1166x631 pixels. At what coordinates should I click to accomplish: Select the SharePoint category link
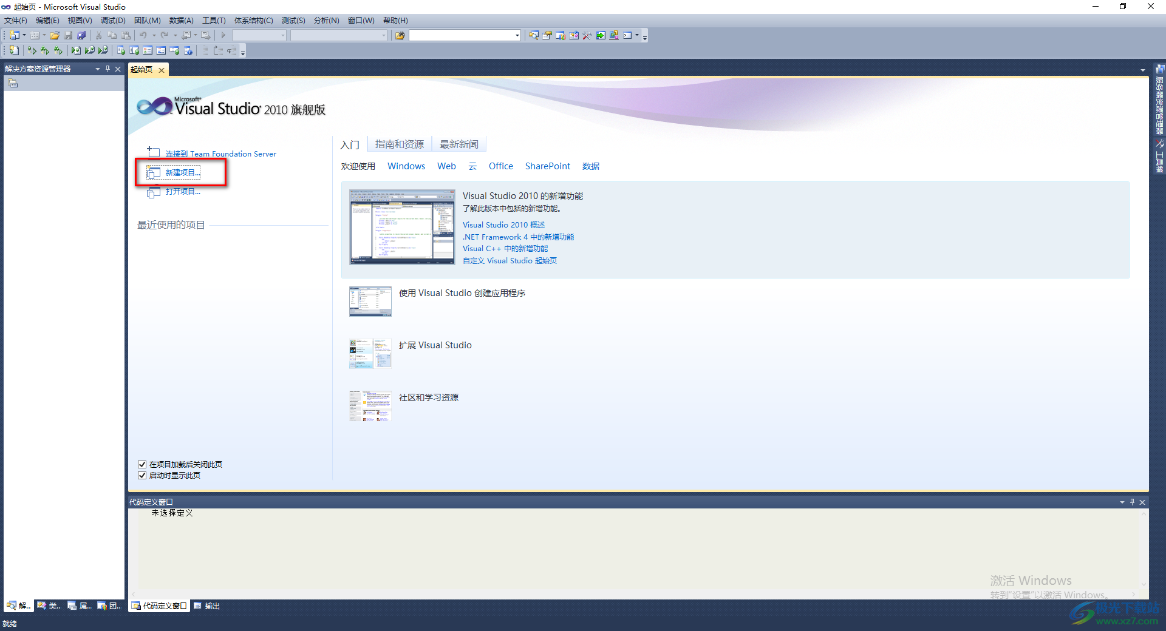click(548, 166)
